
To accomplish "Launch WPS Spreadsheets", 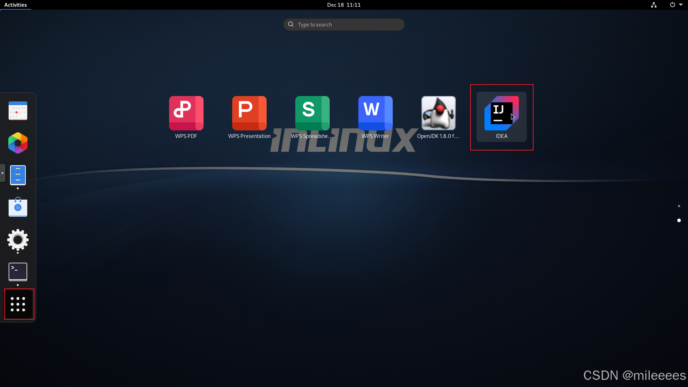I will [x=312, y=113].
